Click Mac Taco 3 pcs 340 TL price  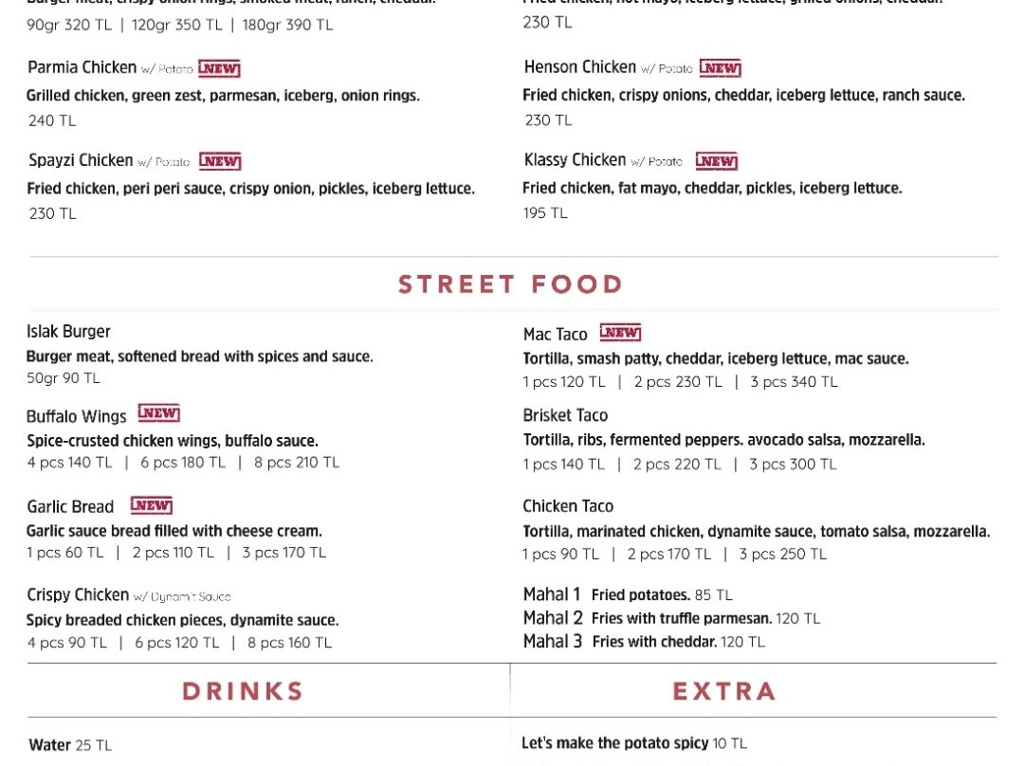pos(794,382)
